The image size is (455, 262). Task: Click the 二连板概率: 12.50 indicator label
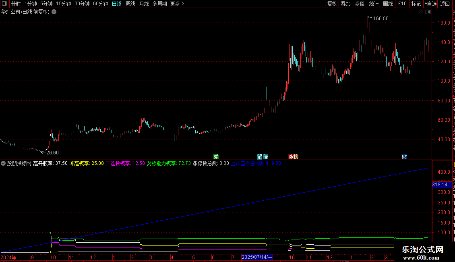(x=125, y=163)
